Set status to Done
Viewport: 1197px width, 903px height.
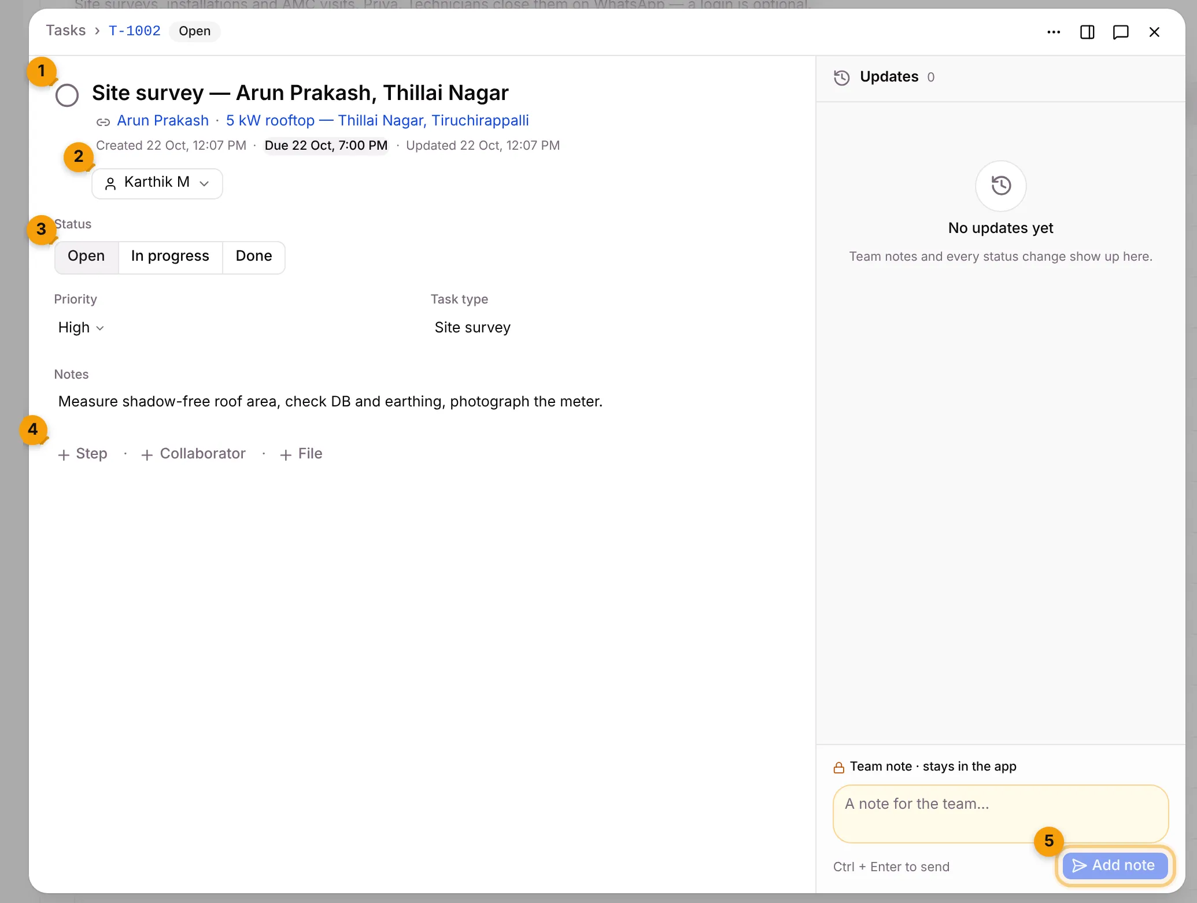254,256
